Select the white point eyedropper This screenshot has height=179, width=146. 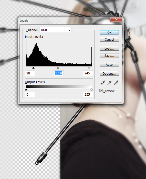click(x=116, y=83)
